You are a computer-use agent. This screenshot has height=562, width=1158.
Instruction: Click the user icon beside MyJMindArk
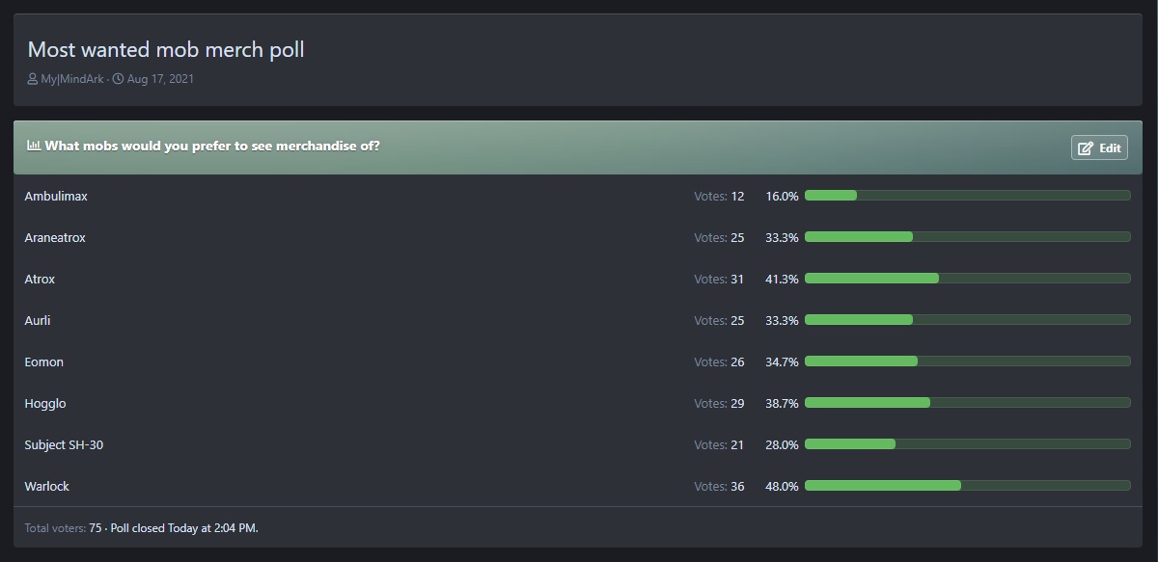tap(33, 79)
